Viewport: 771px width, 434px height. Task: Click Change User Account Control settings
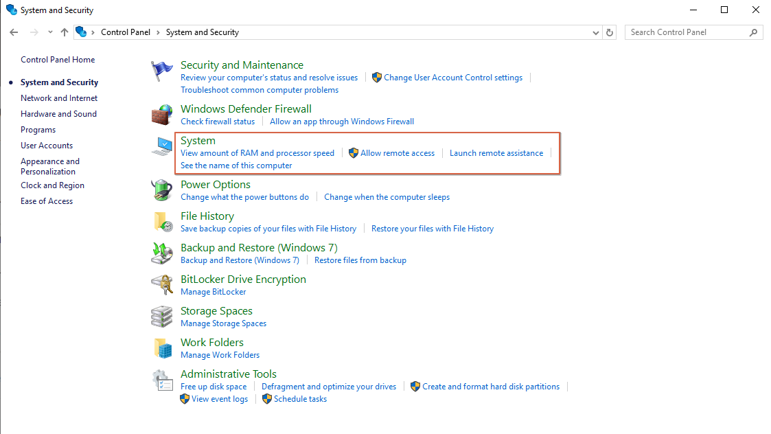[x=453, y=78]
